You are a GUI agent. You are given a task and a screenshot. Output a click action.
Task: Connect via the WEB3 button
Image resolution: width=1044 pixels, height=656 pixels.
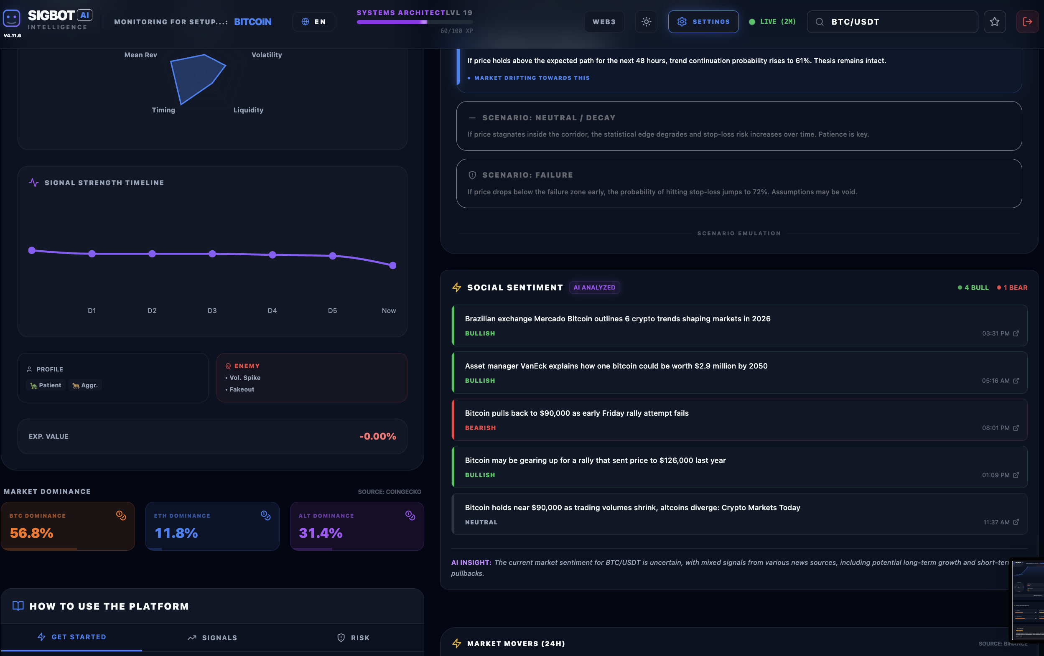(604, 22)
